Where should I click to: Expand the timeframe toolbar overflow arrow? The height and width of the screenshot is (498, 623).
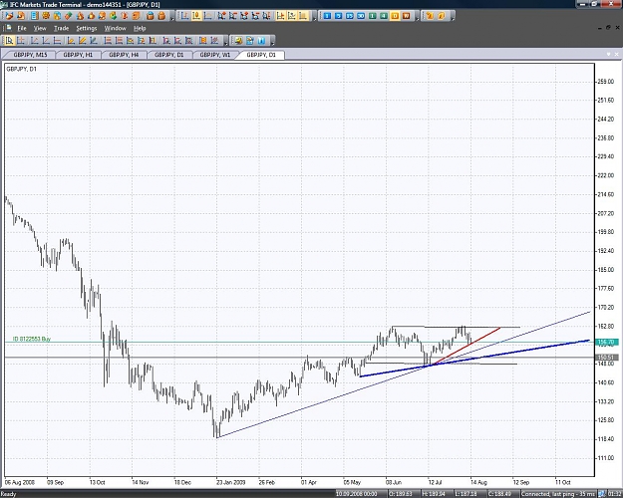[x=418, y=18]
